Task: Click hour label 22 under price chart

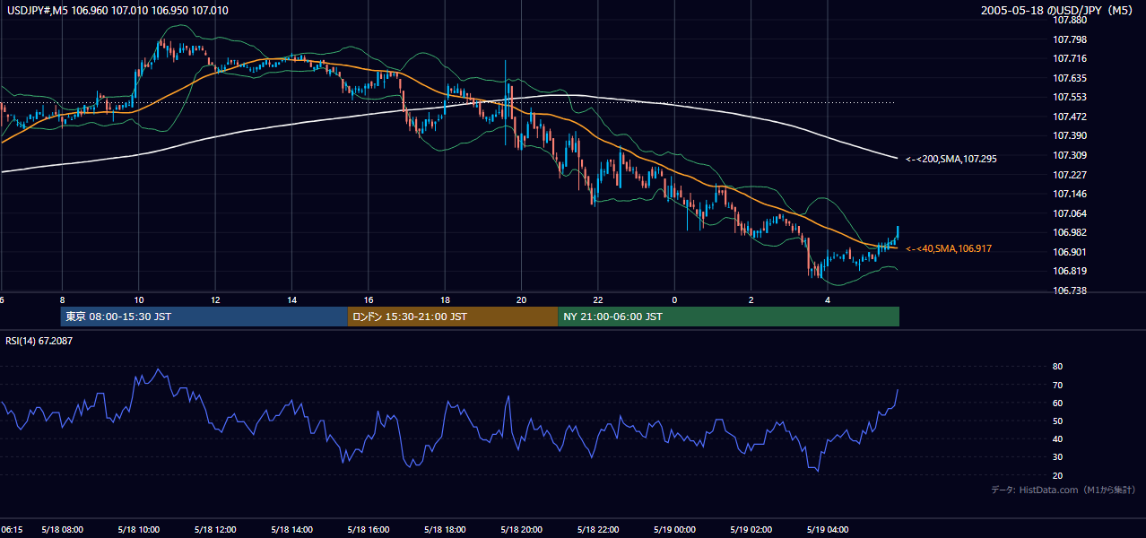Action: (x=598, y=300)
